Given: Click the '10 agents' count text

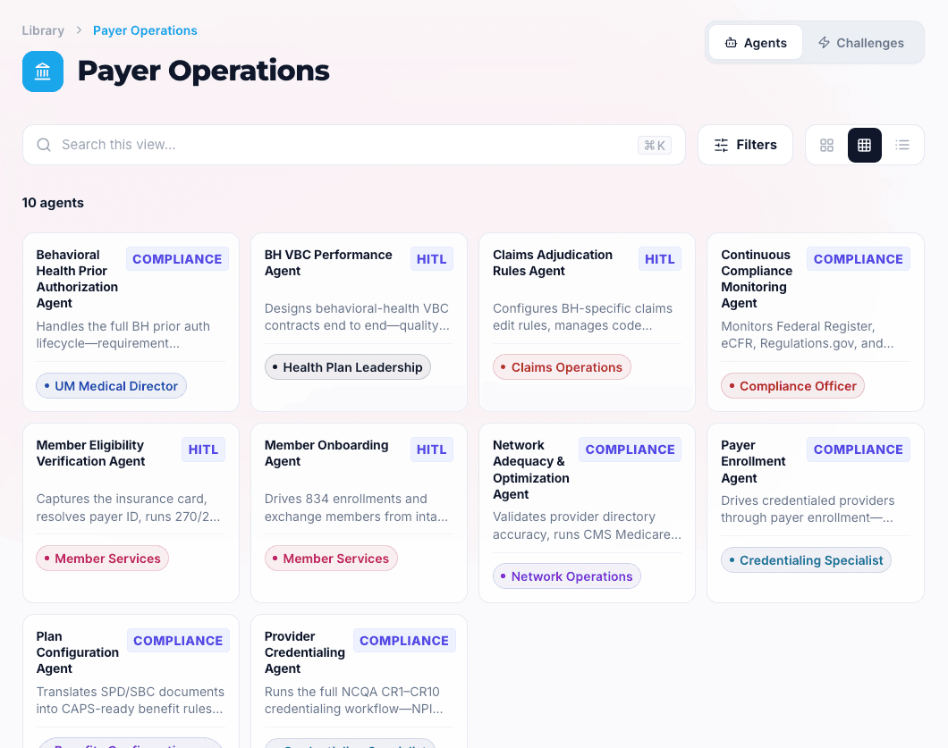Looking at the screenshot, I should point(53,203).
